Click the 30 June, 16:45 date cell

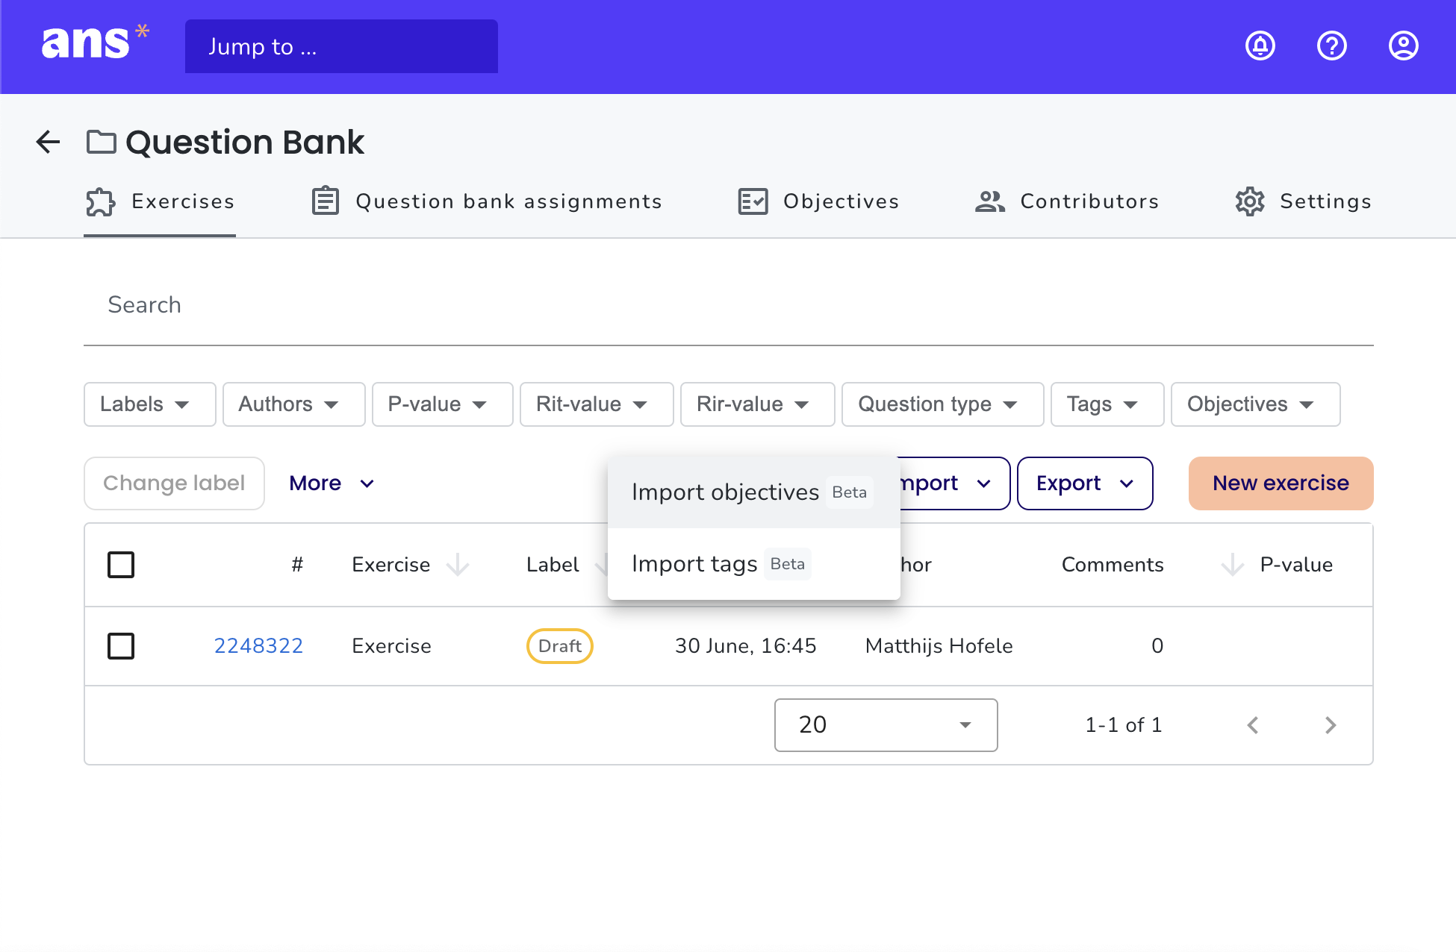click(x=746, y=646)
